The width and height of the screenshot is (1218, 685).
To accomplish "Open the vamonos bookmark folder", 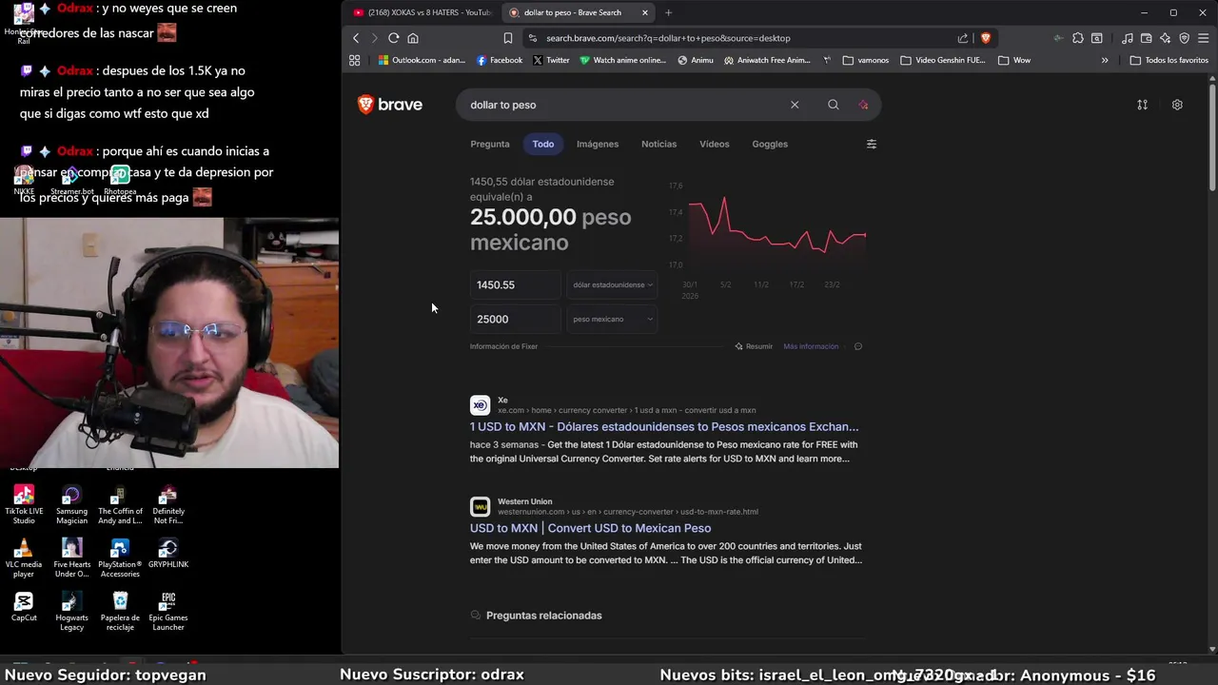I will 866,60.
